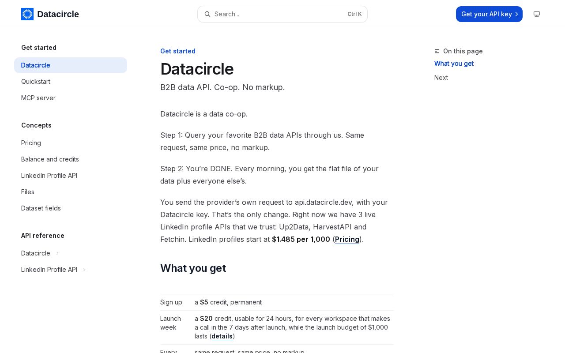Click the Ctrl K shortcut hint

(354, 14)
